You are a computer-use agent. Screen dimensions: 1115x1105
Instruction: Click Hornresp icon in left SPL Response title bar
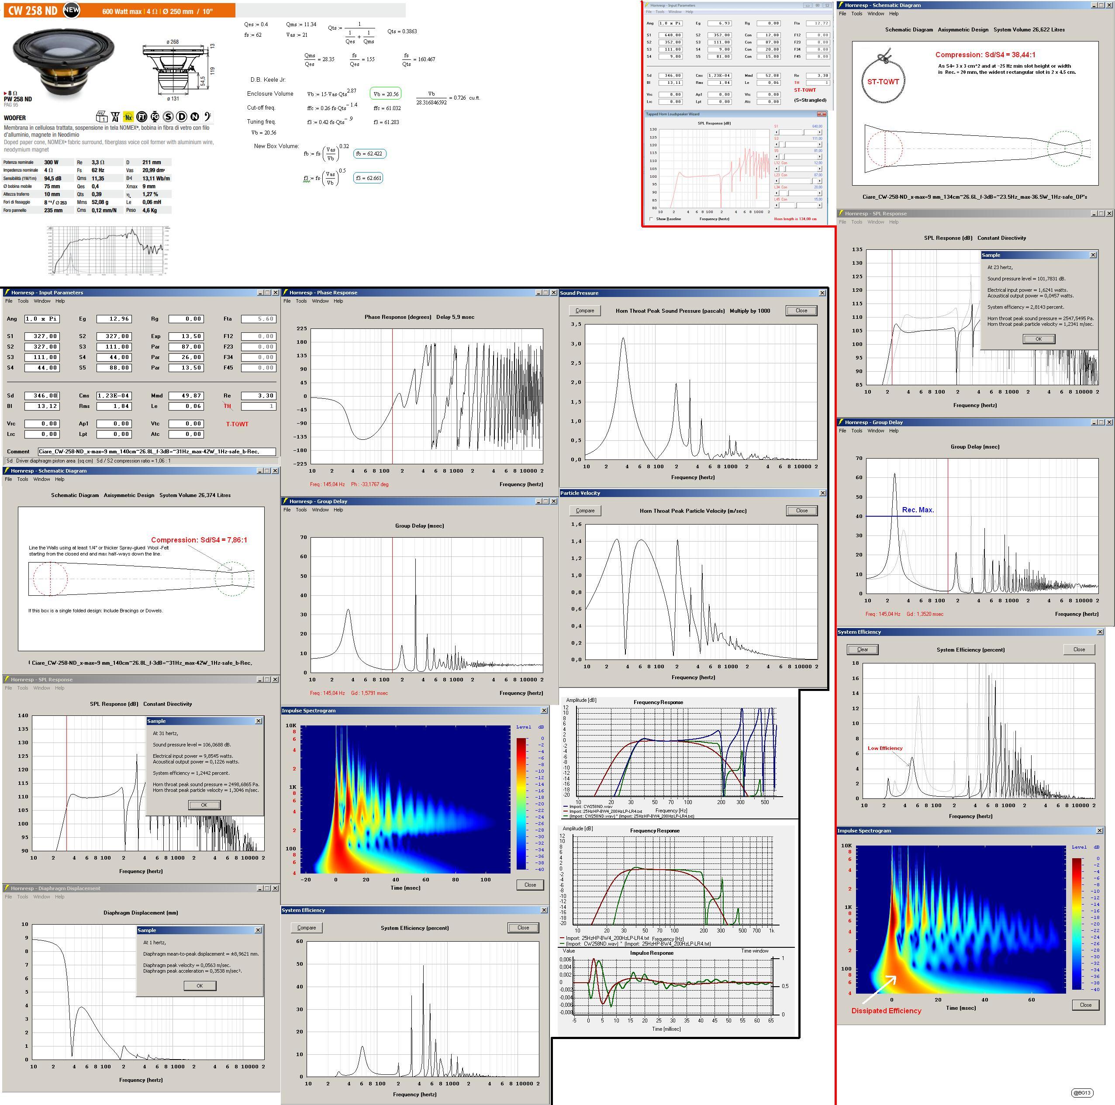tap(7, 680)
